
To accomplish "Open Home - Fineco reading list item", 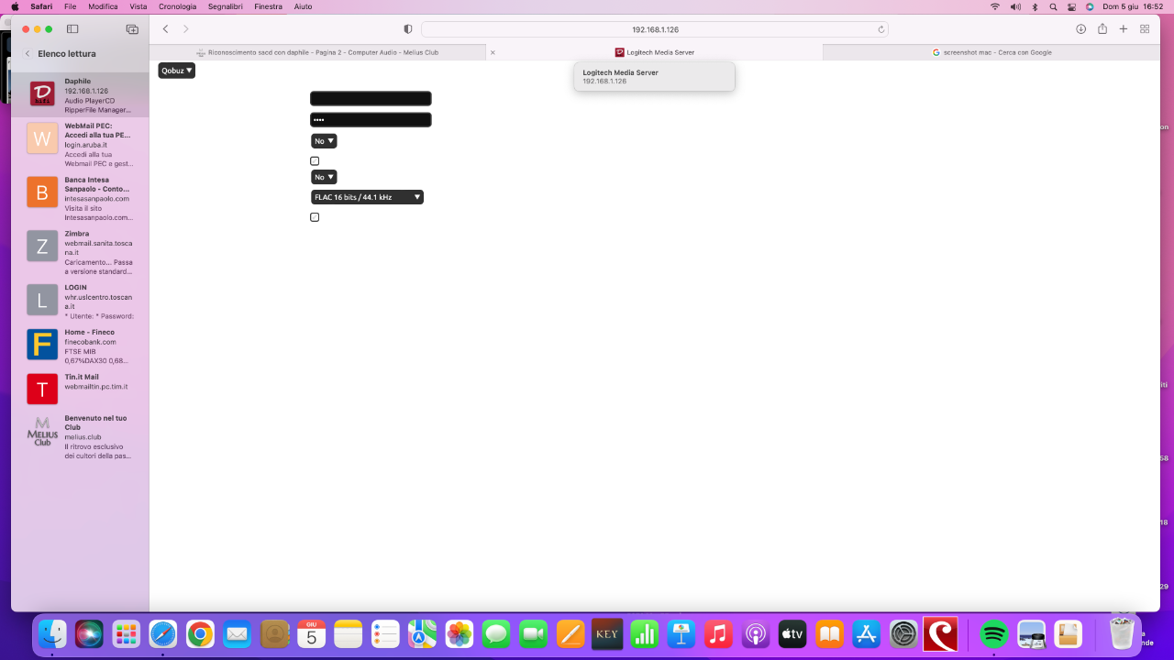I will point(80,346).
